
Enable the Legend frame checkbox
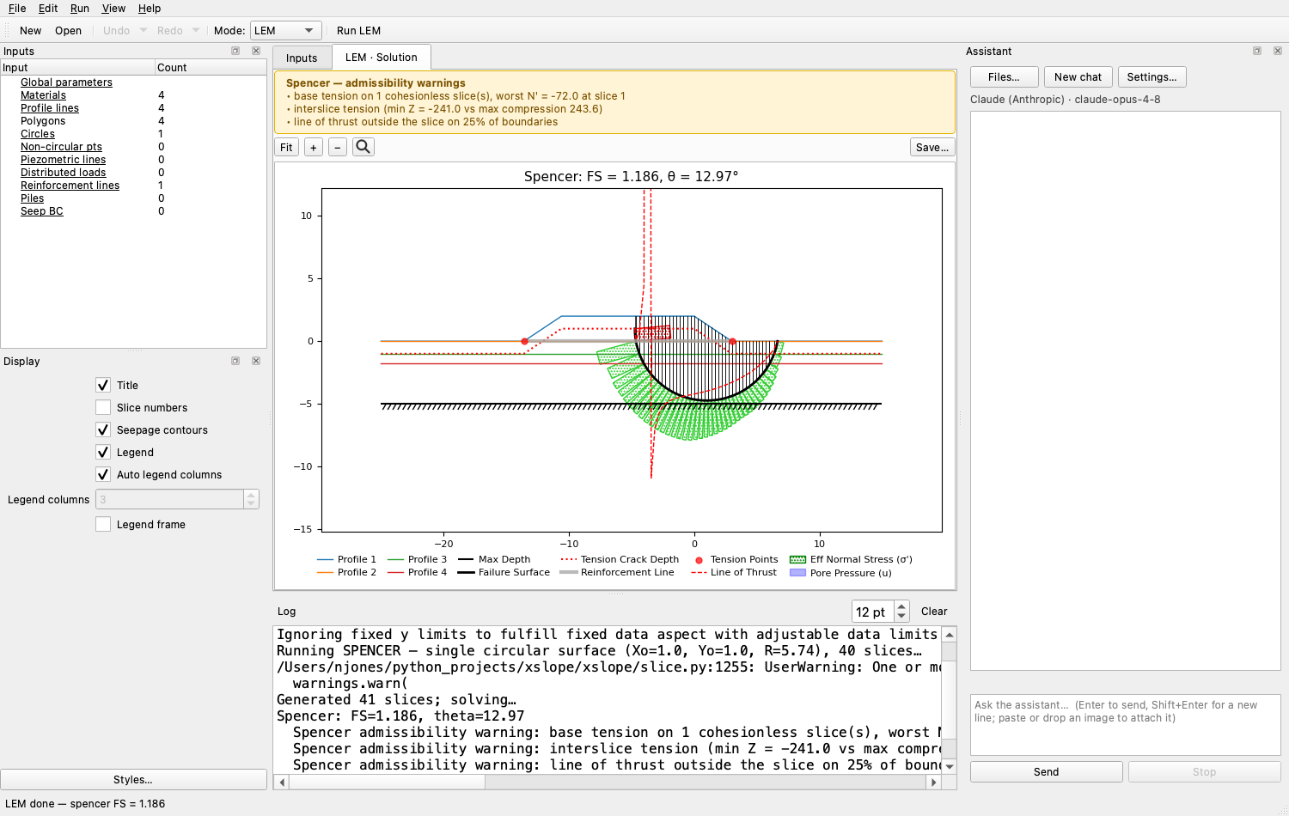(103, 524)
